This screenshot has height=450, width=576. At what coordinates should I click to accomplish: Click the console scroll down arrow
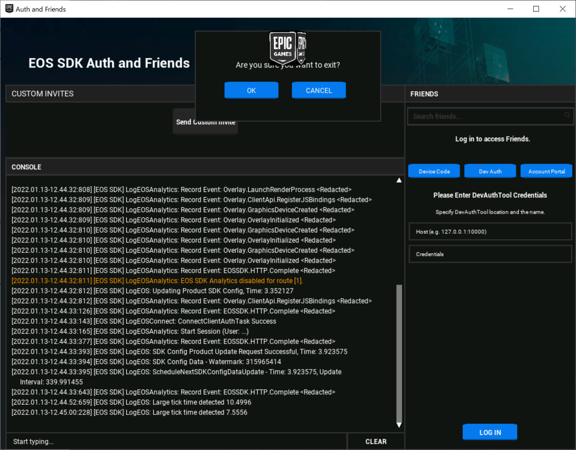399,425
